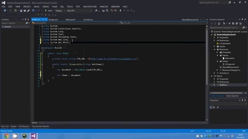Click the Toolbox search magnifier icon
This screenshot has width=248, height=139.
point(27,23)
